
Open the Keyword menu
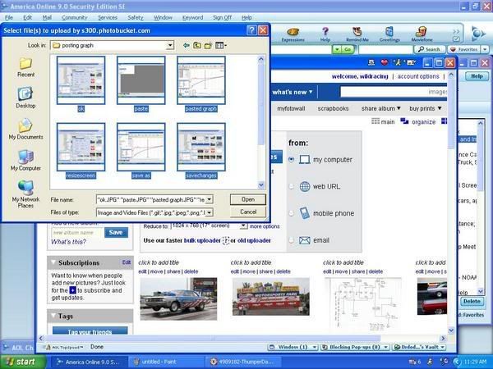(192, 17)
